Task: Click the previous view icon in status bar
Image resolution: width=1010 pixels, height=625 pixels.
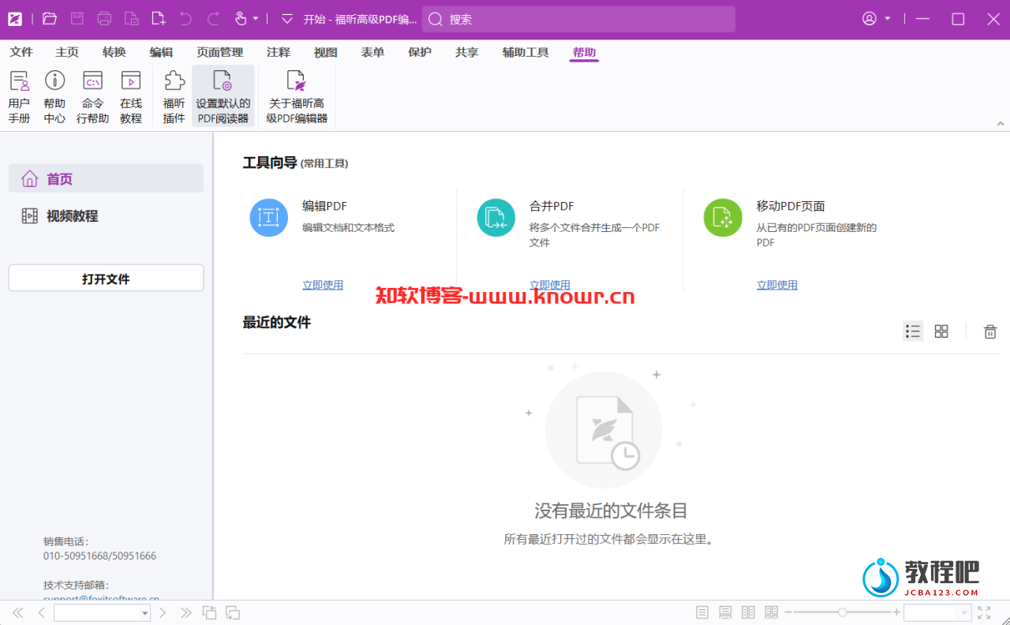Action: tap(209, 612)
